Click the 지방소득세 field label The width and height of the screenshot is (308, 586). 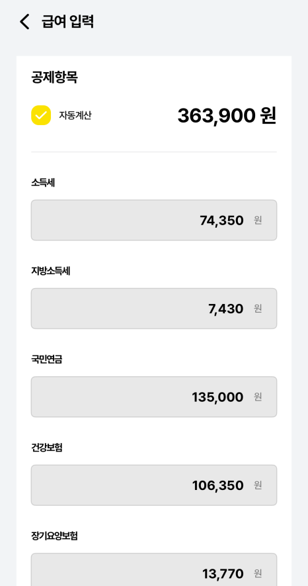[x=51, y=271]
